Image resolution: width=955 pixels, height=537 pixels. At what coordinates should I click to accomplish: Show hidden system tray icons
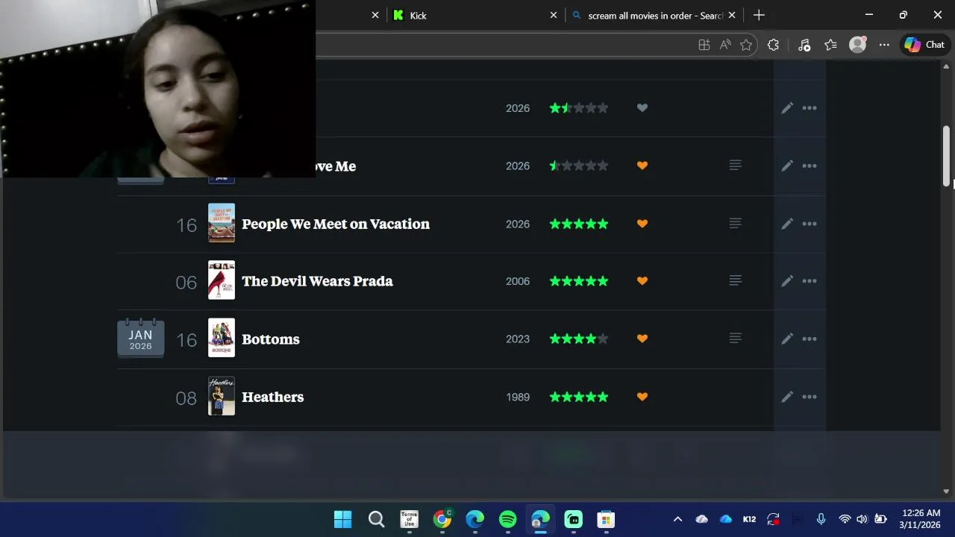pyautogui.click(x=677, y=519)
